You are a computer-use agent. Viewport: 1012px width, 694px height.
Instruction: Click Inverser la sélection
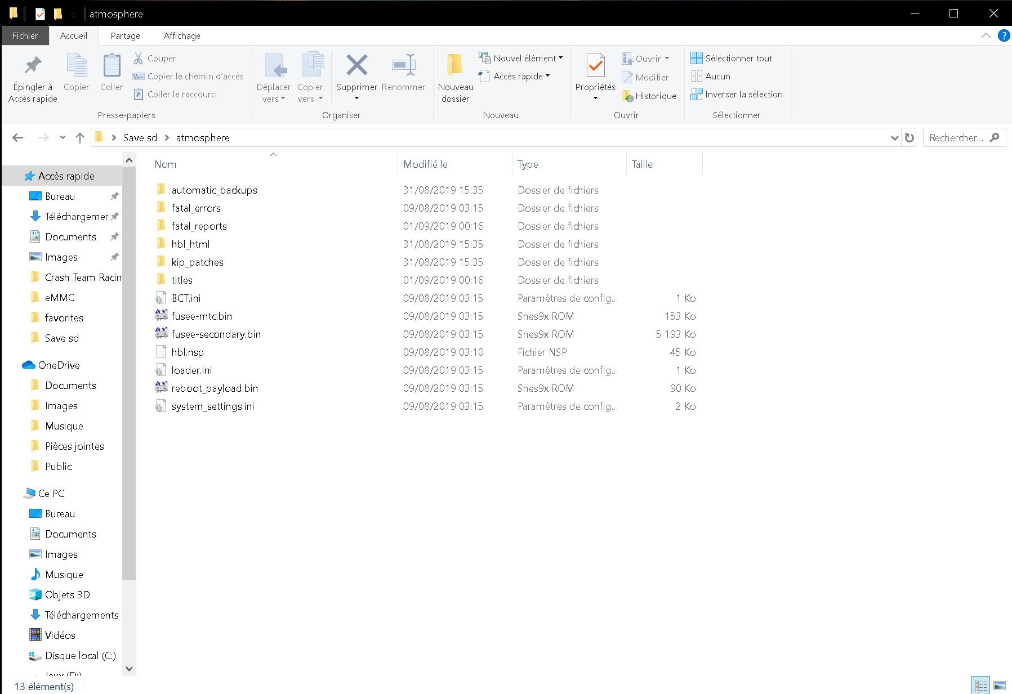pos(737,95)
